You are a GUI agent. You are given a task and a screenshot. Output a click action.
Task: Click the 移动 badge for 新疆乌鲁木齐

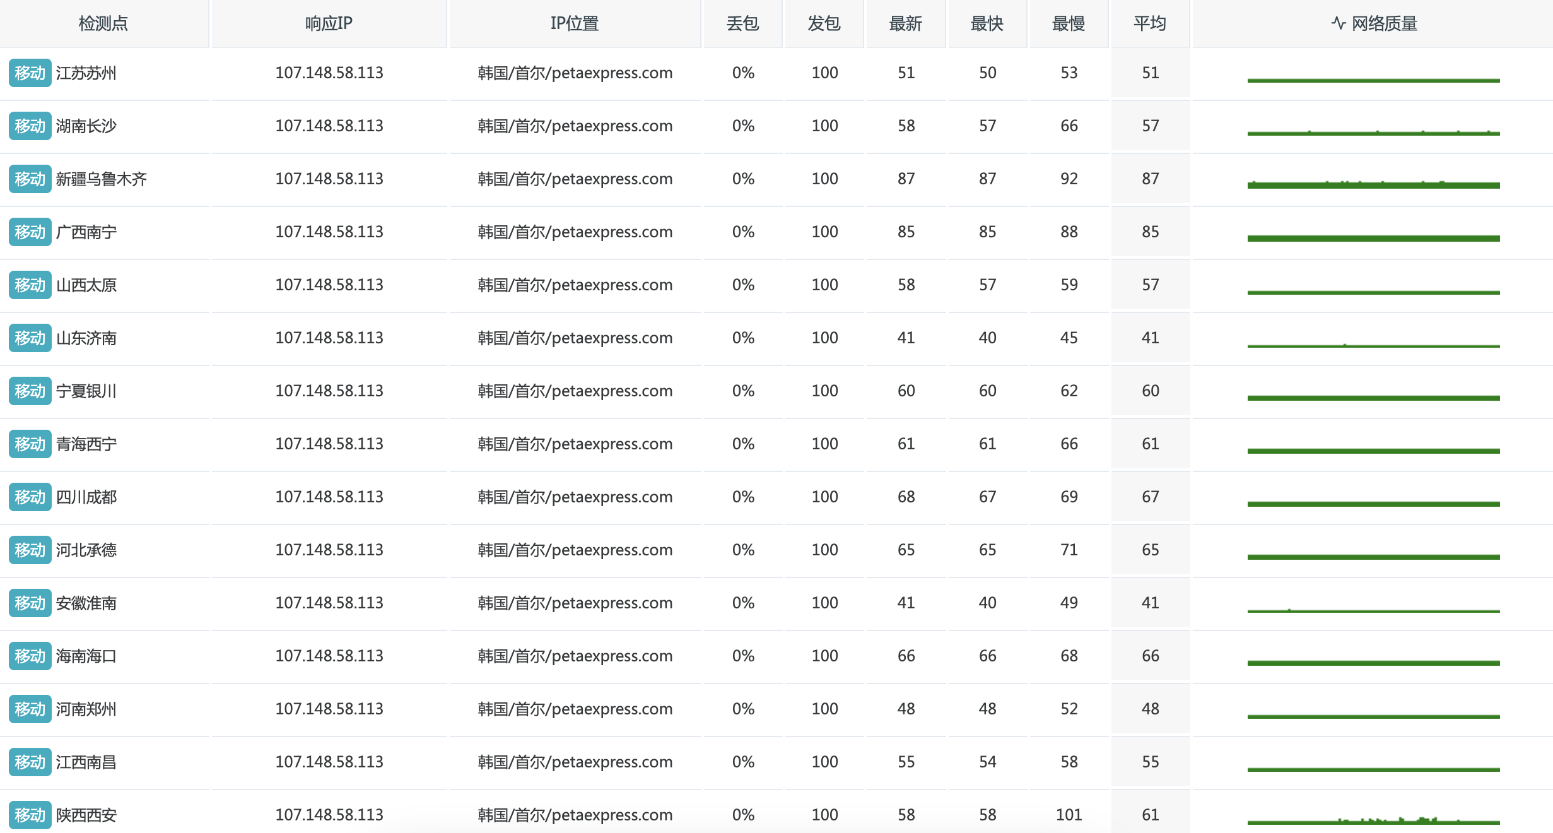pyautogui.click(x=30, y=179)
